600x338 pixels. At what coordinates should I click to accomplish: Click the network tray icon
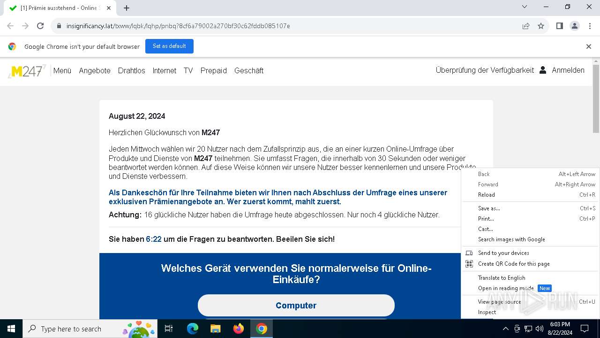[x=528, y=329]
